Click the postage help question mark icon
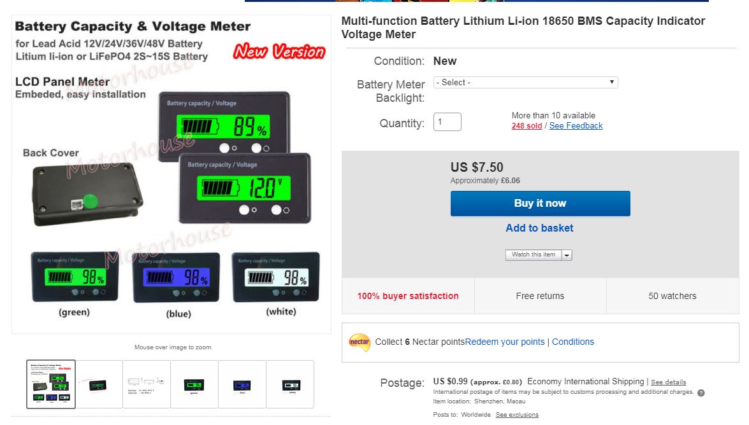This screenshot has height=425, width=749. pyautogui.click(x=701, y=393)
